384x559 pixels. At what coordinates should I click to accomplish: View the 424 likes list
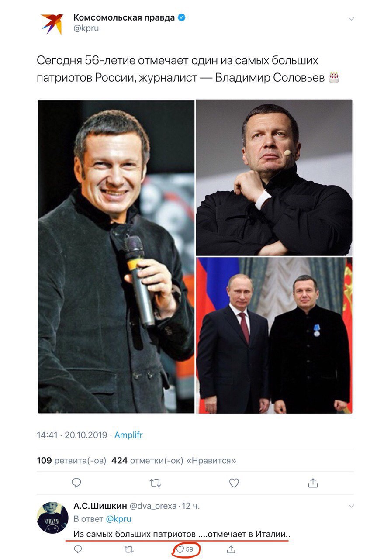174,460
